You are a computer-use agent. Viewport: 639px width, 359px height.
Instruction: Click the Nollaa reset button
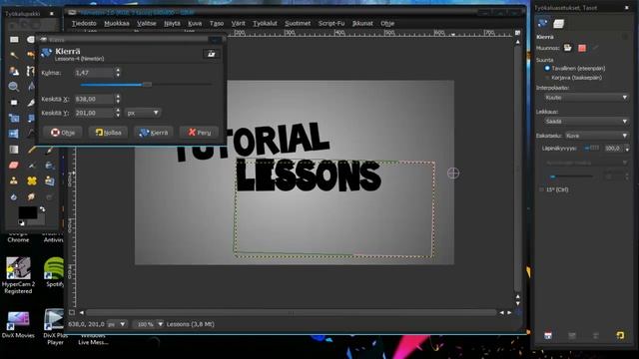click(109, 133)
